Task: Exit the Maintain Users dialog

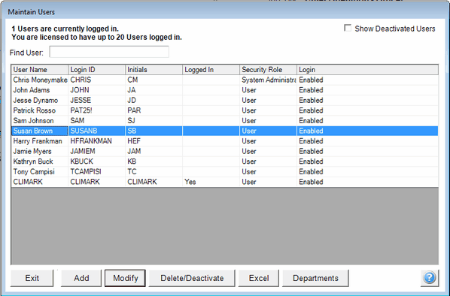Action: [x=32, y=278]
